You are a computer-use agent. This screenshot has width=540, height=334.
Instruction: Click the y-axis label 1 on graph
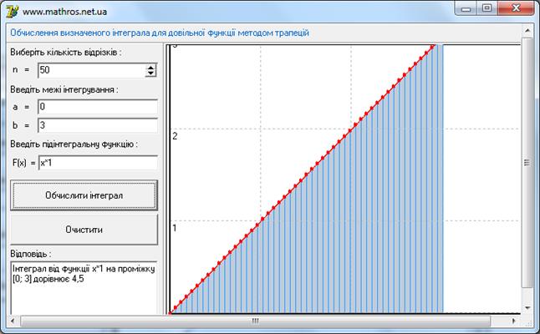pos(174,228)
